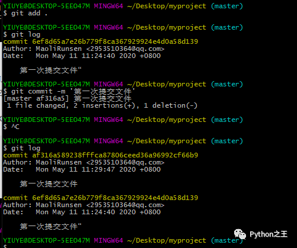Click the 'git add .' command line
This screenshot has height=248, width=297.
click(25, 14)
